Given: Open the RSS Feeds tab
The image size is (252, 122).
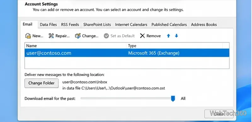Looking at the screenshot, I should tap(70, 25).
